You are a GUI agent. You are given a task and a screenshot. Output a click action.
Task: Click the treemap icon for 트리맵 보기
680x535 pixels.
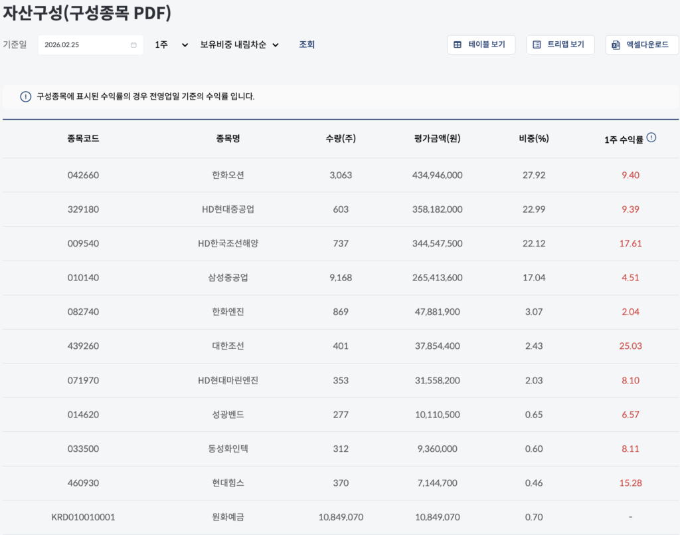[537, 45]
